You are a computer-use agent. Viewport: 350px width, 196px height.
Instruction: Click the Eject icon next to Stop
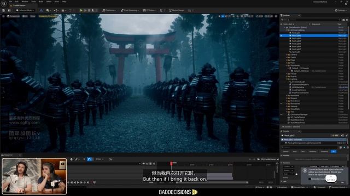93,10
